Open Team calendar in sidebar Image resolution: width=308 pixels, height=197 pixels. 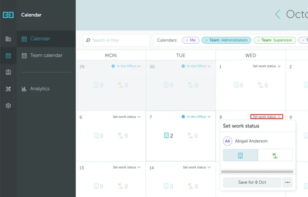point(46,56)
